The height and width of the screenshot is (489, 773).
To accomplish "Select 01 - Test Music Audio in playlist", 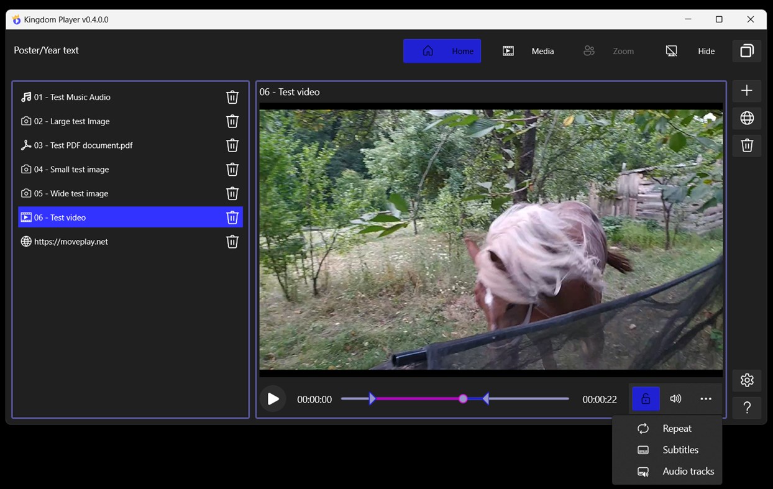I will [x=130, y=97].
